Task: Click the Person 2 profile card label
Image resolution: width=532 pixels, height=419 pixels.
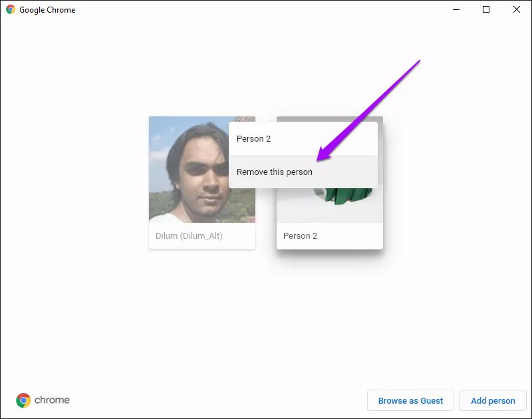Action: [x=300, y=236]
